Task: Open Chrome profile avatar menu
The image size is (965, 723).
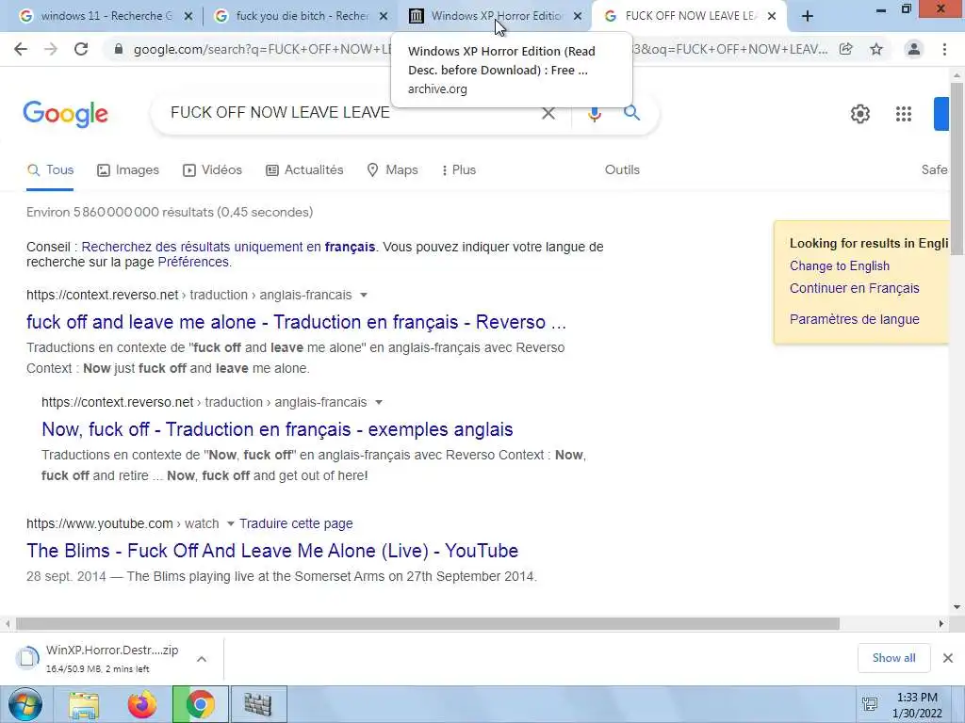Action: coord(914,49)
